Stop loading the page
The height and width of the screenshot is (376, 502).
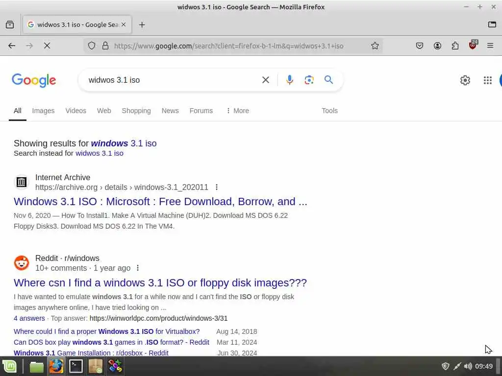(x=47, y=46)
